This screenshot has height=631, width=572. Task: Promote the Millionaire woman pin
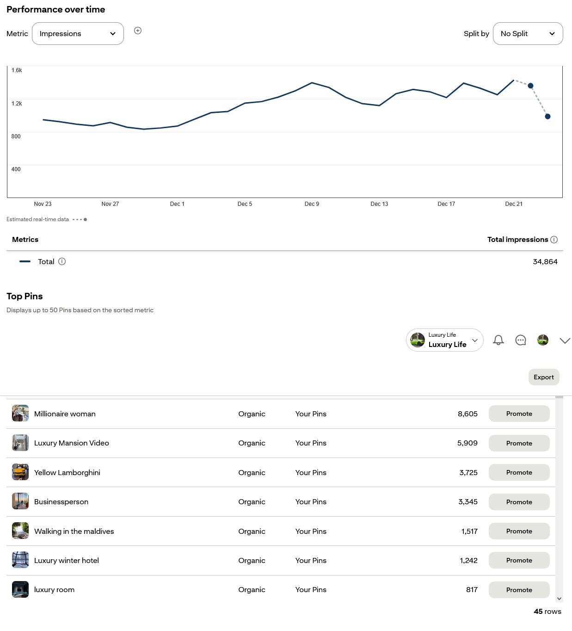(519, 414)
